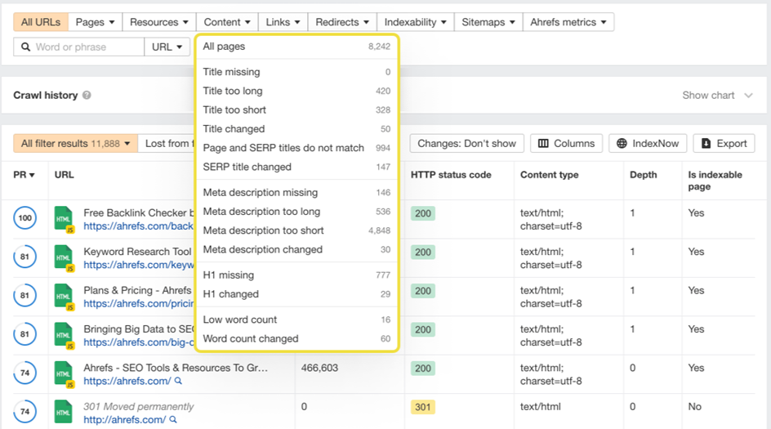This screenshot has width=771, height=429.
Task: Select SERP title changed filter
Action: click(x=296, y=167)
